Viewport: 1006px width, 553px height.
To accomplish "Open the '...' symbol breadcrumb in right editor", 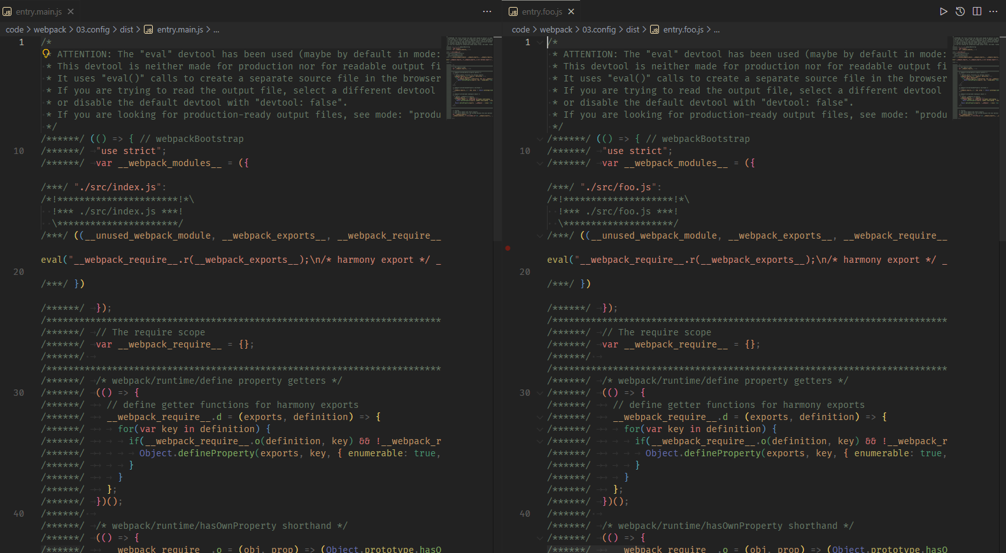I will click(x=717, y=30).
